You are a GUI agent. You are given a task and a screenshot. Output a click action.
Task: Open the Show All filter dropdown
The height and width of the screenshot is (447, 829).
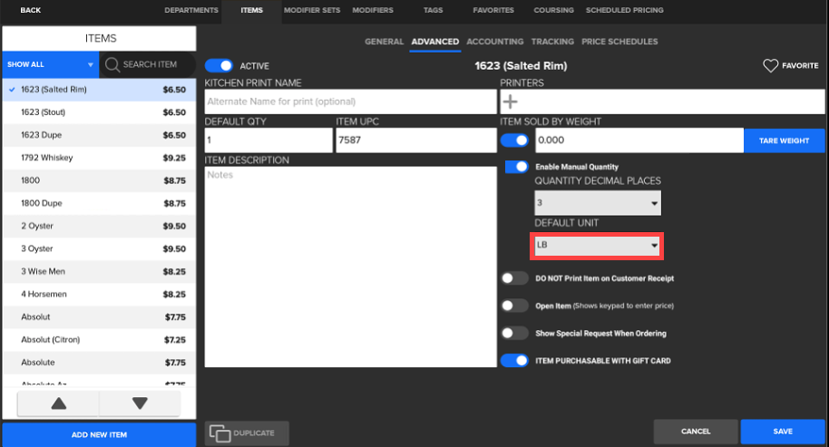[50, 64]
